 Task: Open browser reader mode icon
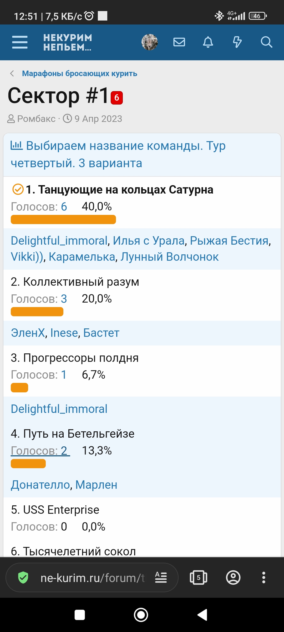[x=161, y=577]
